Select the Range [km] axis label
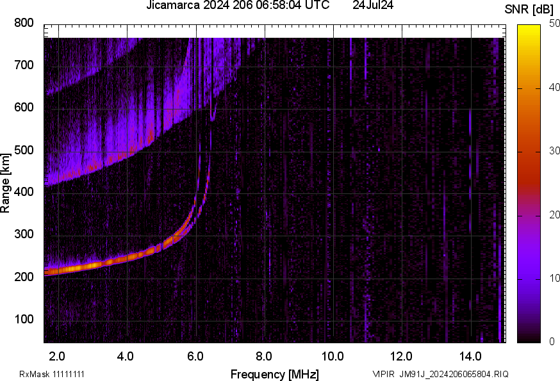Viewport: 560px width, 381px height. [x=6, y=183]
